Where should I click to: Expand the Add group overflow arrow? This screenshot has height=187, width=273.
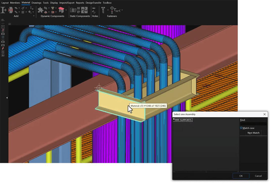(x=34, y=16)
